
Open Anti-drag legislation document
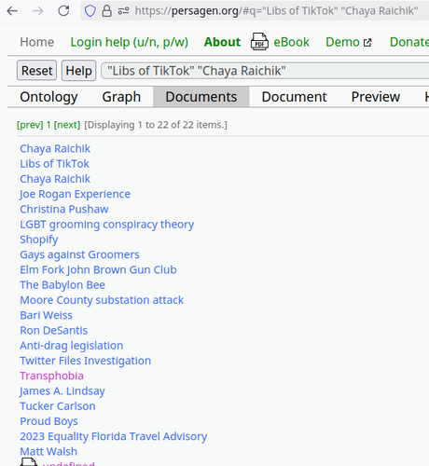pos(72,346)
